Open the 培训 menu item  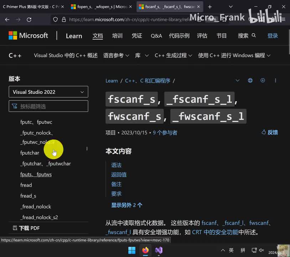coord(117,36)
